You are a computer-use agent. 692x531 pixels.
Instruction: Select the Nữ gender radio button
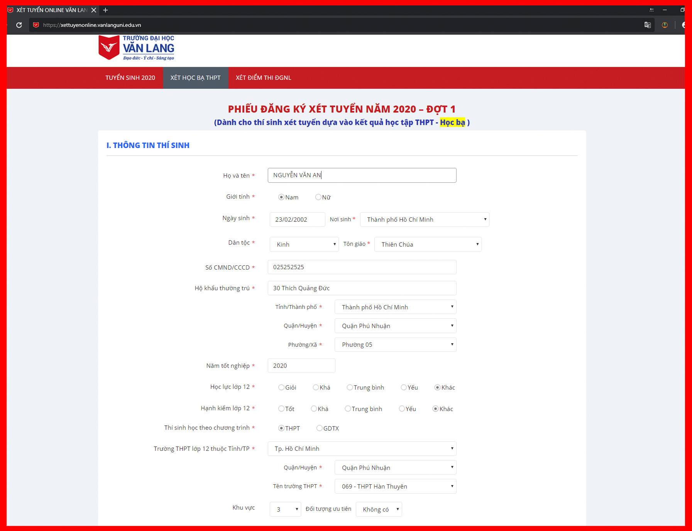pyautogui.click(x=318, y=197)
